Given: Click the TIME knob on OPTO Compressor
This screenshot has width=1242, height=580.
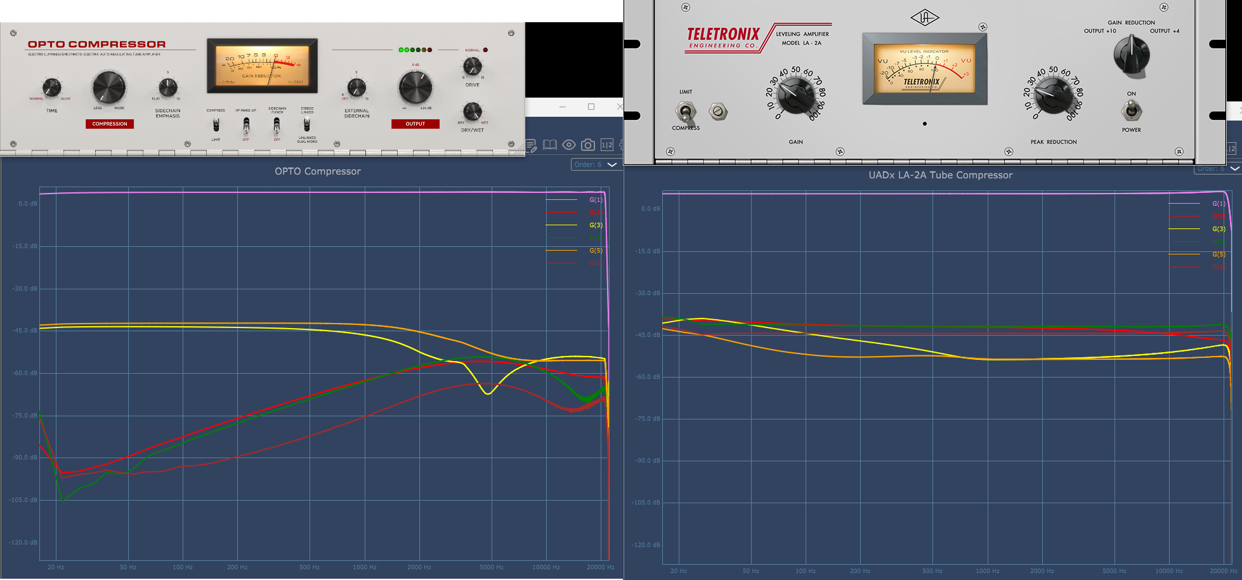Looking at the screenshot, I should pos(51,88).
